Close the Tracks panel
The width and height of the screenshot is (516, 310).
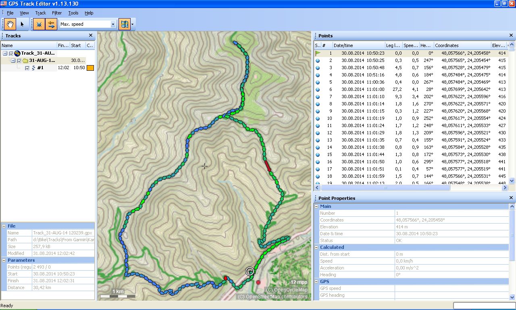(91, 35)
